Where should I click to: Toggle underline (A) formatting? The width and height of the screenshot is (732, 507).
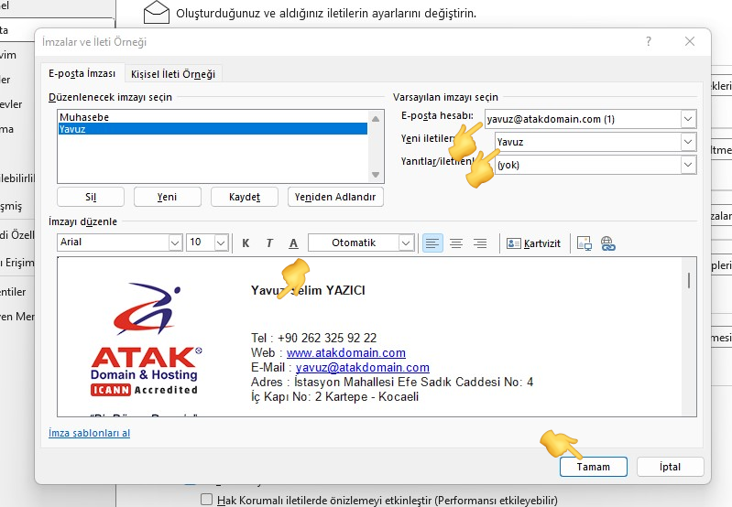tap(293, 243)
